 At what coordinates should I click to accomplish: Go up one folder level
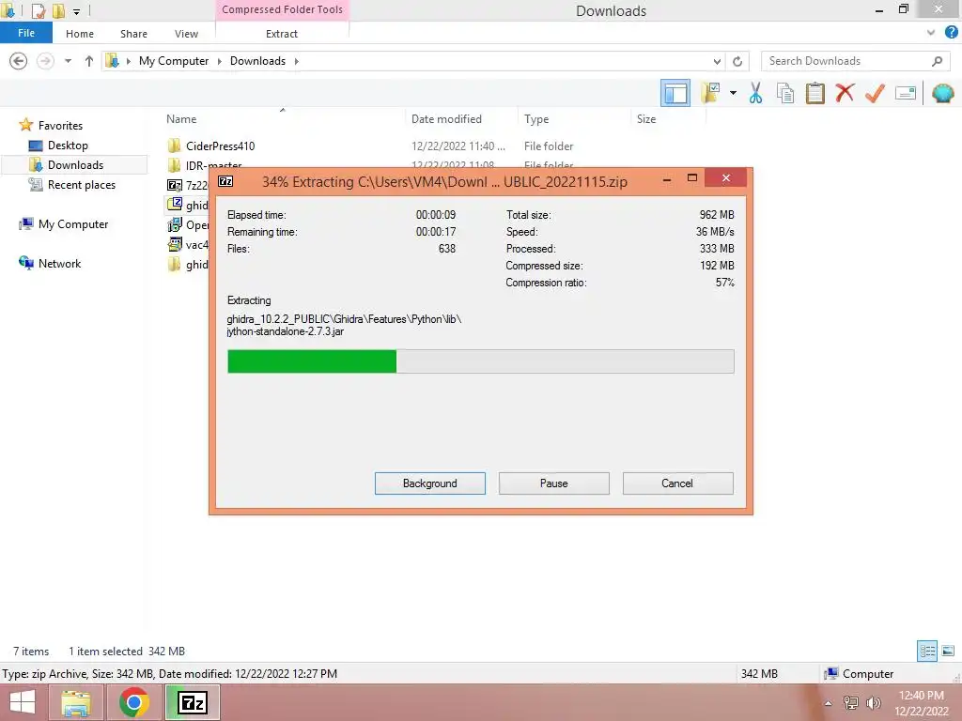point(89,61)
